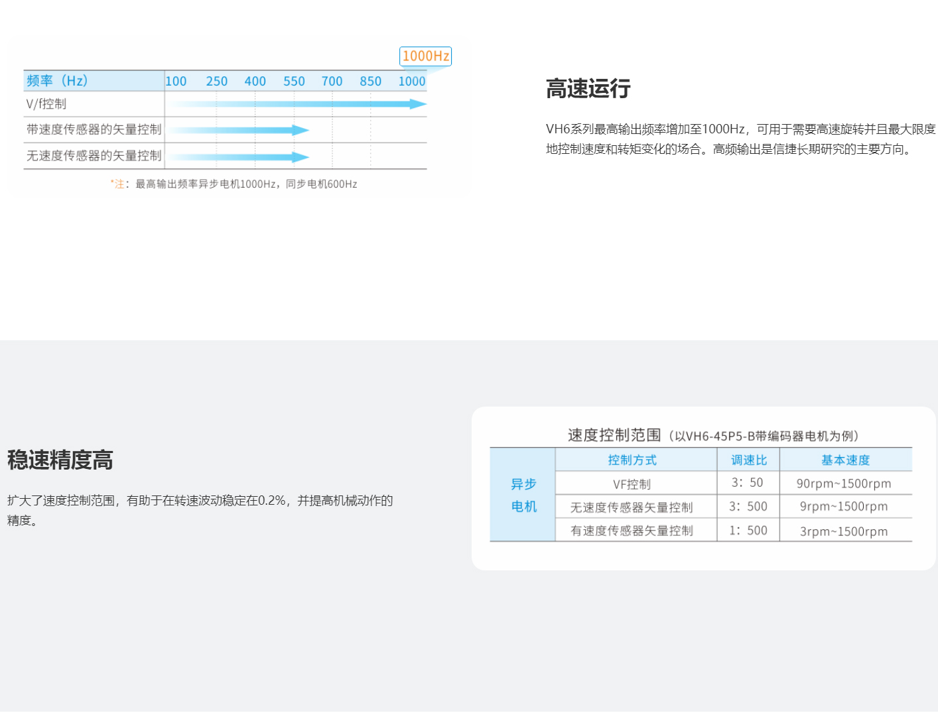Image resolution: width=938 pixels, height=715 pixels.
Task: Click the V/f控制 long blue arrow bar
Action: [x=297, y=104]
